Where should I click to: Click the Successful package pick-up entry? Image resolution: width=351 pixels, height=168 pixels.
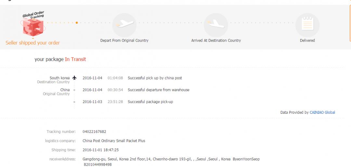coord(150,102)
